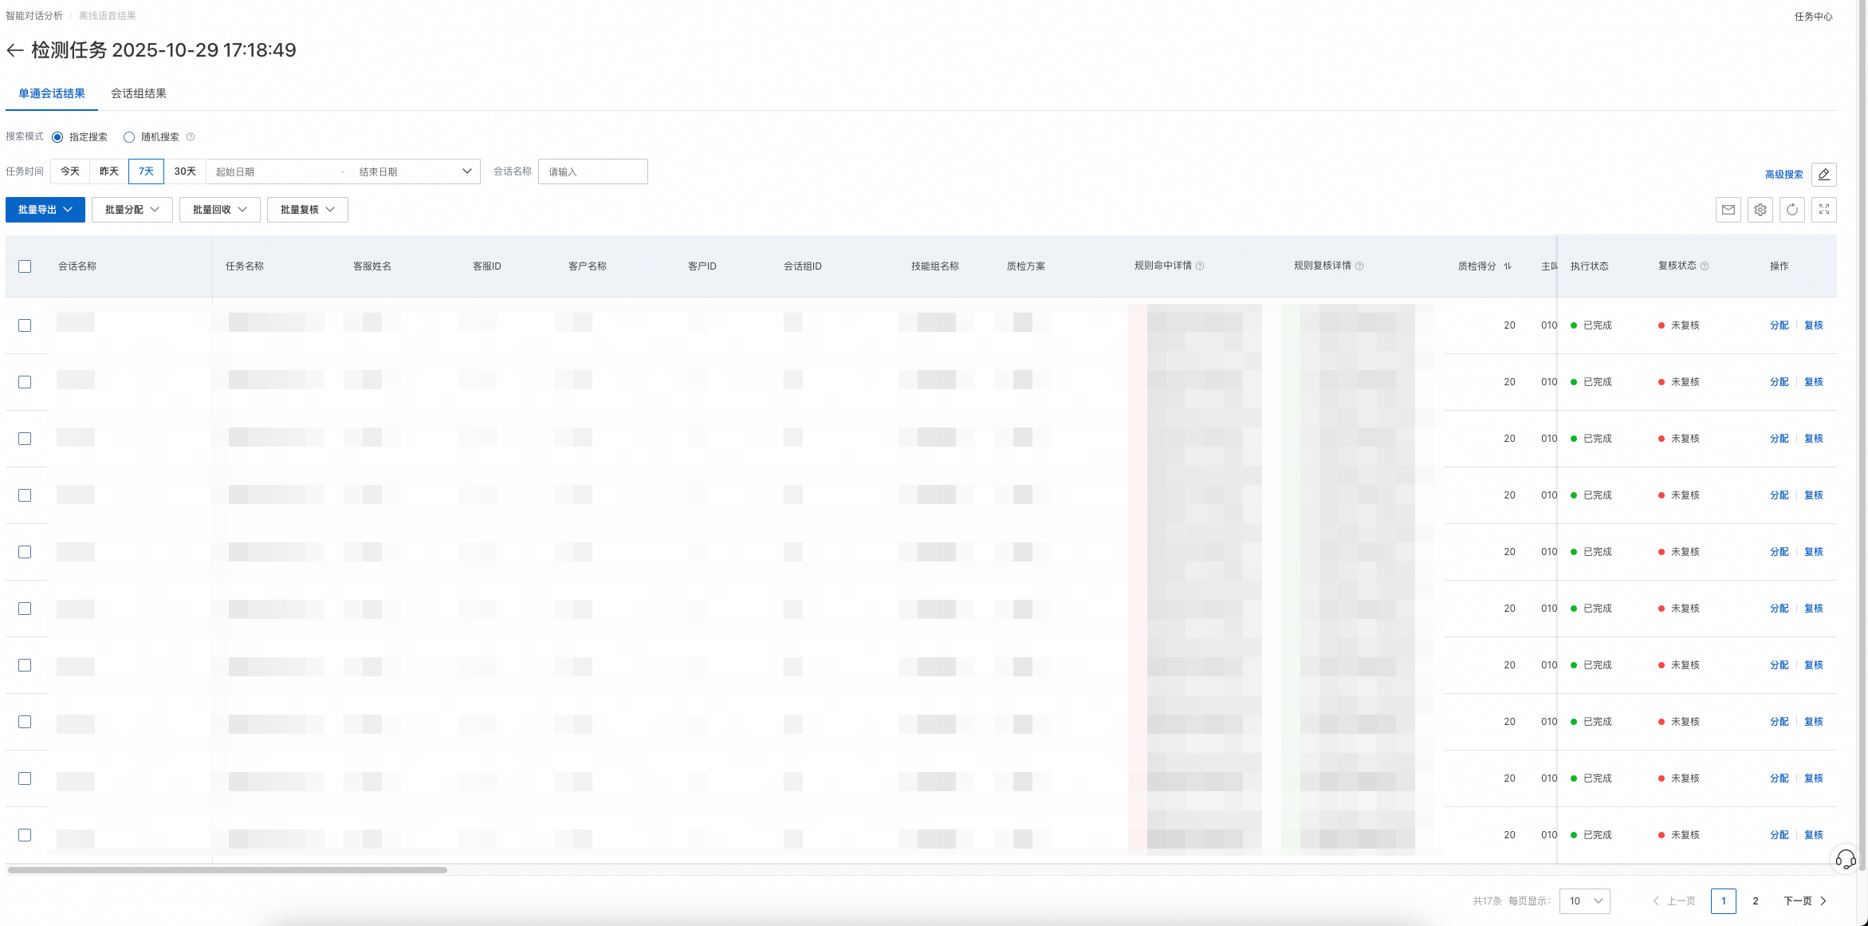Click the 质检得分 sort icon
Viewport: 1868px width, 926px height.
[x=1508, y=266]
